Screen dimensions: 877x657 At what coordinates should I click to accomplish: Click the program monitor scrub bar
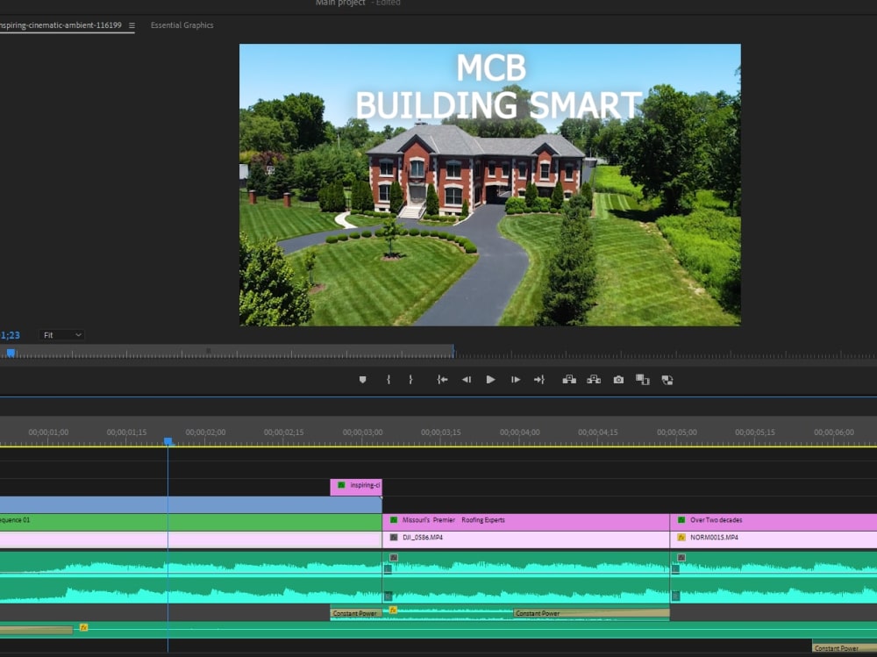[x=438, y=353]
